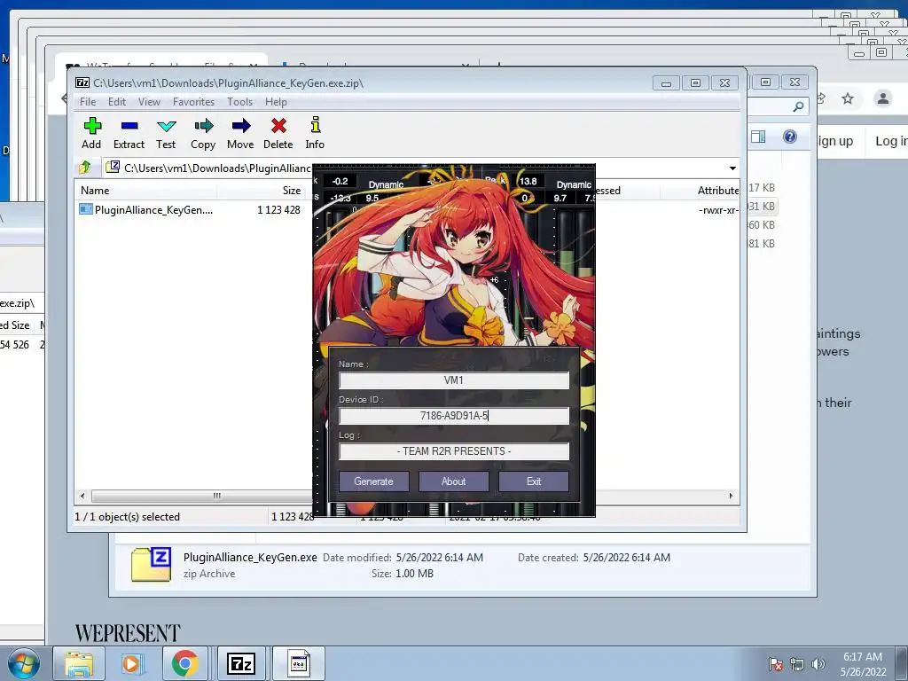The height and width of the screenshot is (681, 908).
Task: Click the Windows Start button
Action: coord(24,663)
